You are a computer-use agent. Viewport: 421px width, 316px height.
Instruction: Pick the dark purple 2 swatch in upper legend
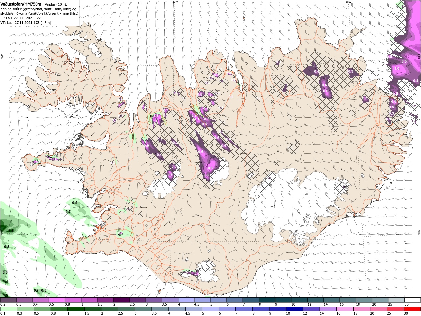(121, 300)
